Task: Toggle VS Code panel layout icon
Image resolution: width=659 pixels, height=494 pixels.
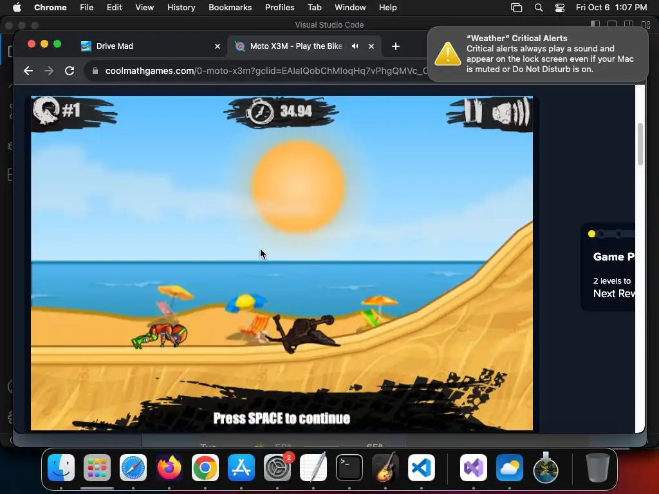Action: (x=612, y=25)
